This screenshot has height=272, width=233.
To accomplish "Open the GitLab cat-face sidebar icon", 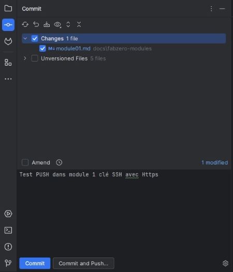I will (x=8, y=41).
